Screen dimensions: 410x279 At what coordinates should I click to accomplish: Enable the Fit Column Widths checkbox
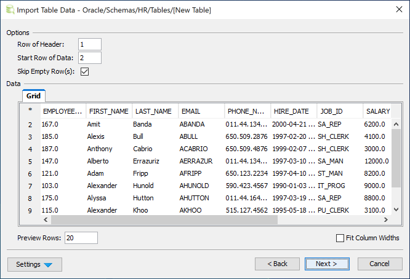[340, 238]
